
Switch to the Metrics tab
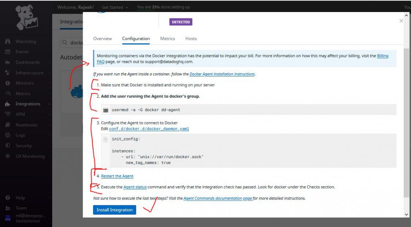[x=167, y=39]
